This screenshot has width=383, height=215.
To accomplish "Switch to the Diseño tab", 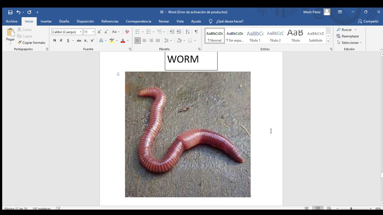I will click(x=64, y=21).
